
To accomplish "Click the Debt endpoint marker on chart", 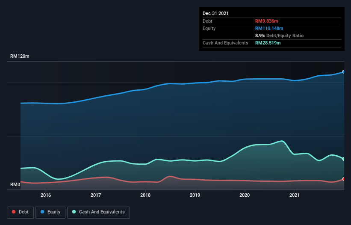I will point(344,179).
